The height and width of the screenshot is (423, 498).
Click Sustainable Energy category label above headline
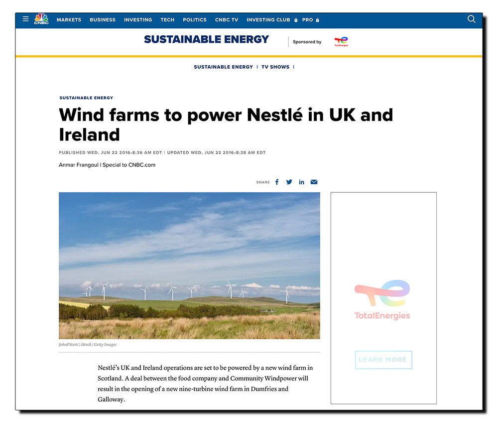86,98
